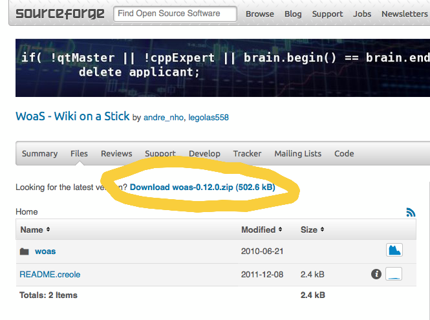Screen dimensions: 430x320
Task: Switch to the Reviews tab
Action: [x=116, y=154]
